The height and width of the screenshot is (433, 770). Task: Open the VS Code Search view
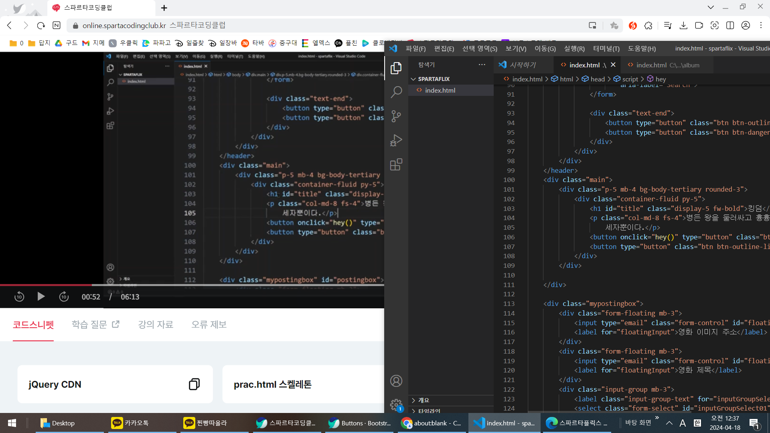point(396,92)
